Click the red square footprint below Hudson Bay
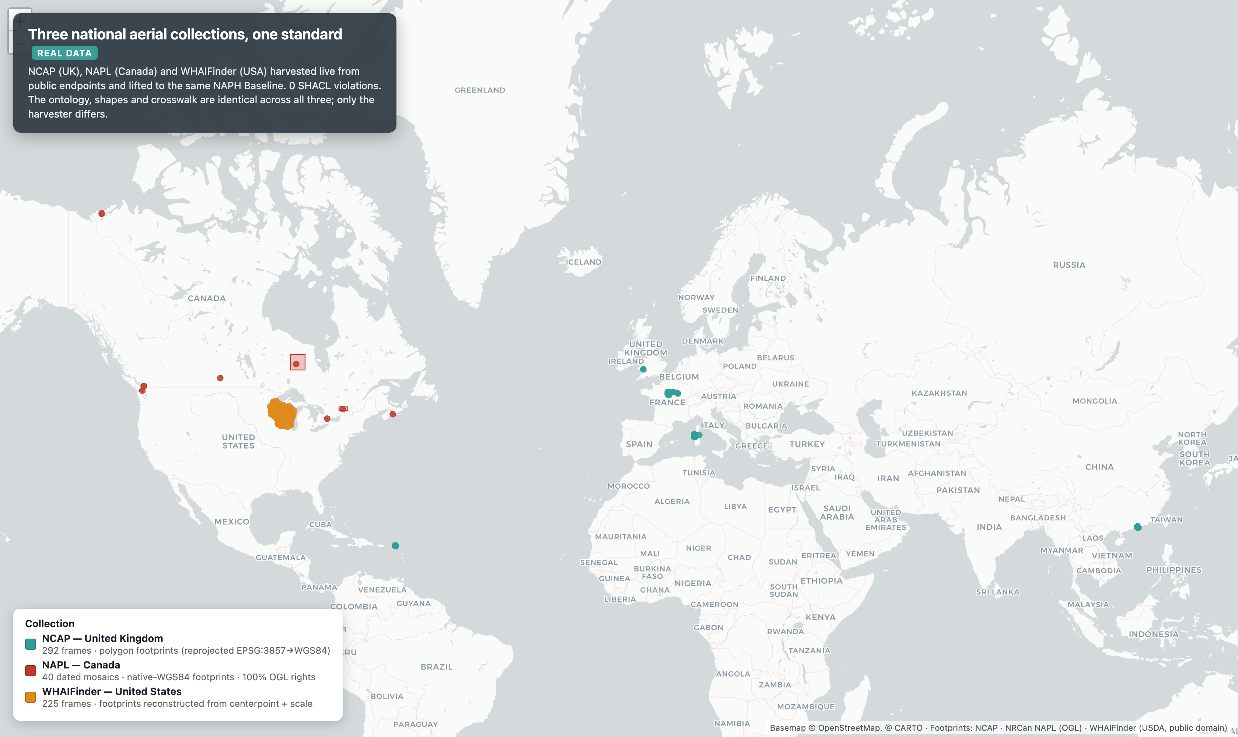Viewport: 1238px width, 737px height. pos(297,362)
